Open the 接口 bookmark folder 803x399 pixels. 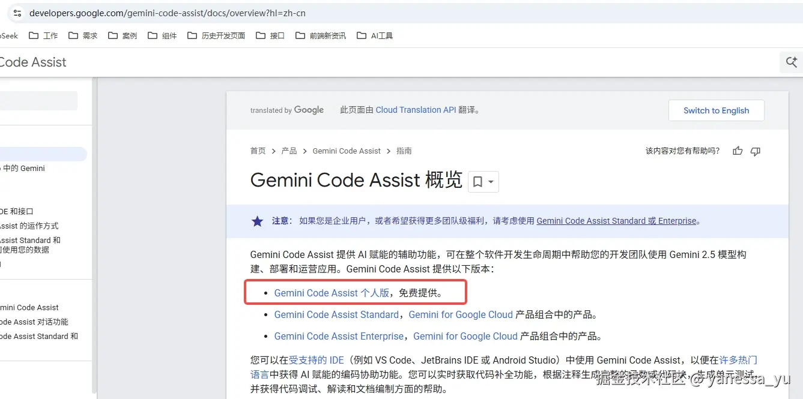pos(270,35)
